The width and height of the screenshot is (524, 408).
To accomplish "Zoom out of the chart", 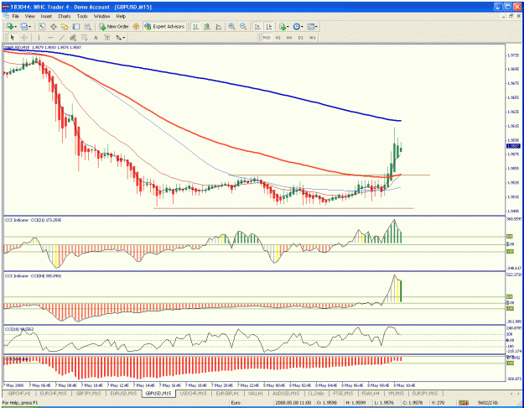I will [243, 26].
